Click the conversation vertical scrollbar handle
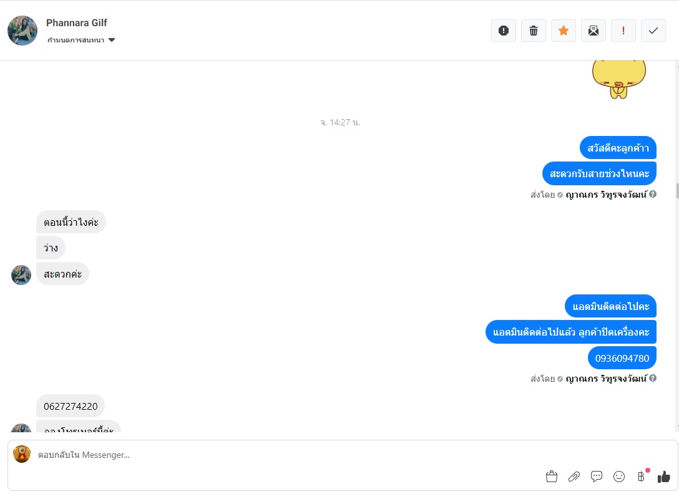This screenshot has height=494, width=679. coord(677,191)
